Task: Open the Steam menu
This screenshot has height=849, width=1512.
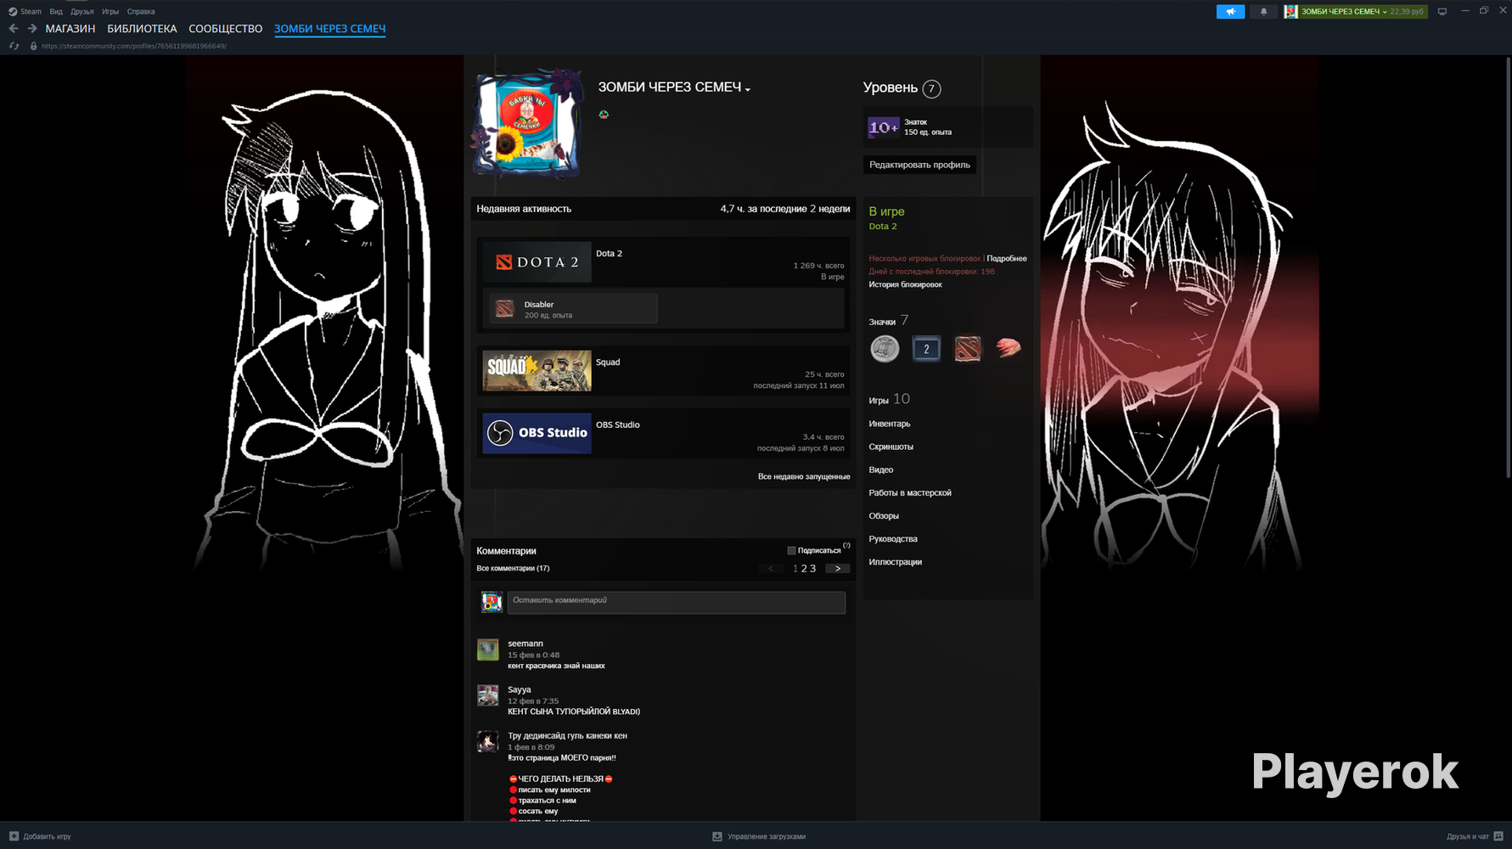Action: coord(31,12)
